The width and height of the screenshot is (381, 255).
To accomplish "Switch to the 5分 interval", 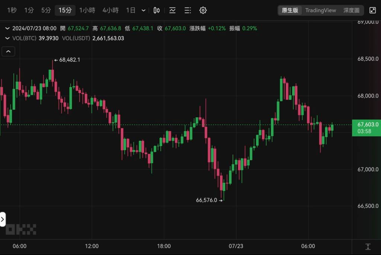I will (x=46, y=10).
